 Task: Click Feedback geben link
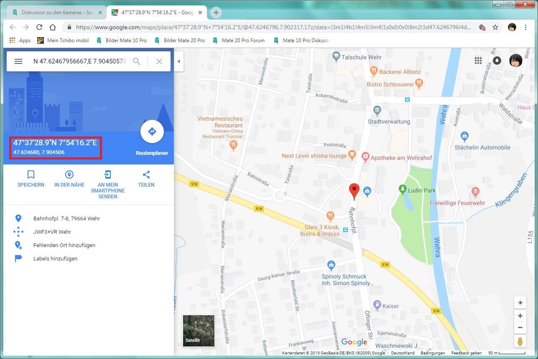467,353
